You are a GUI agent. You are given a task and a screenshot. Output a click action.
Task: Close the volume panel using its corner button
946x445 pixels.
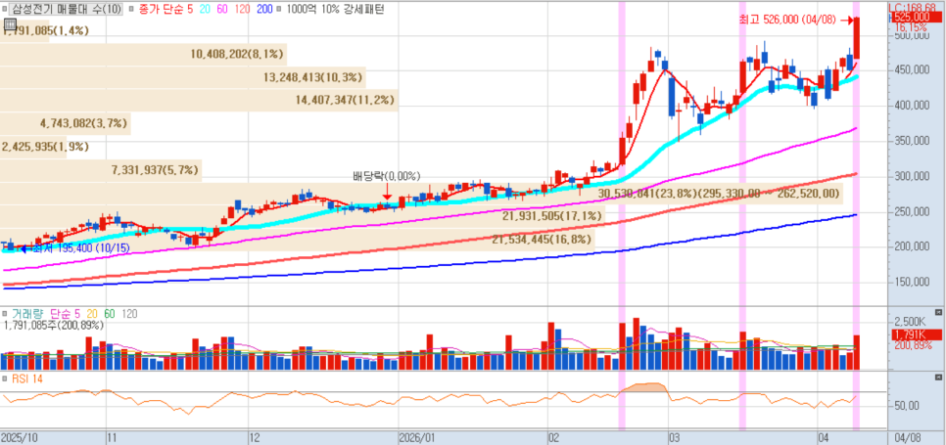coord(937,312)
